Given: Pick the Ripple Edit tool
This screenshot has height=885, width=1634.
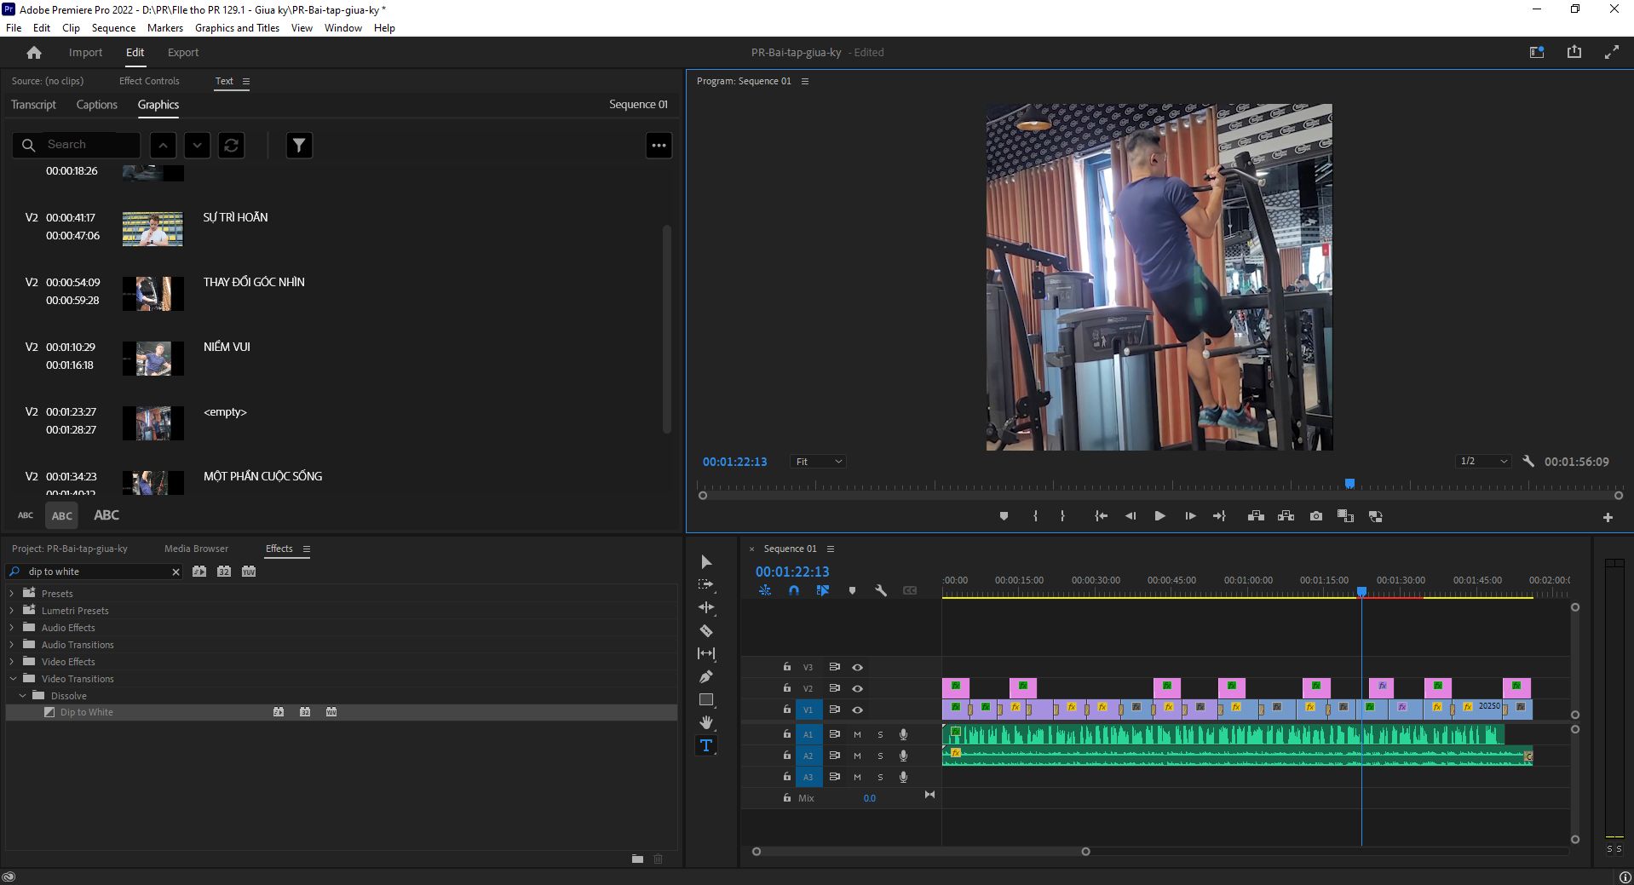Looking at the screenshot, I should [x=706, y=607].
